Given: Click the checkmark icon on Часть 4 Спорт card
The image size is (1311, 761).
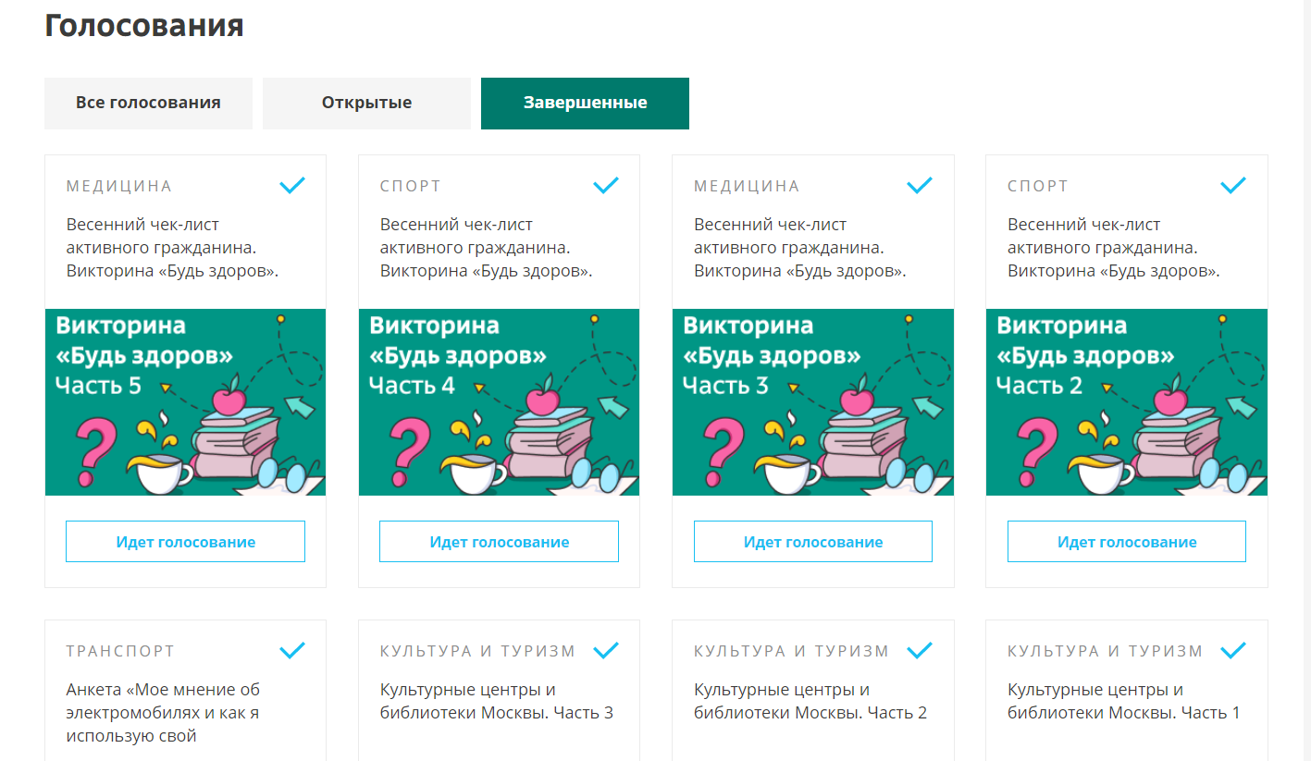Looking at the screenshot, I should click(x=606, y=186).
